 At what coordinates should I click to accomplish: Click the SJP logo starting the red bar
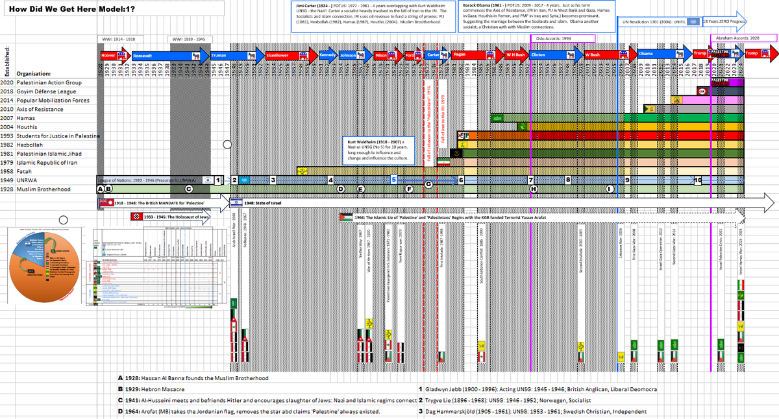[463, 136]
